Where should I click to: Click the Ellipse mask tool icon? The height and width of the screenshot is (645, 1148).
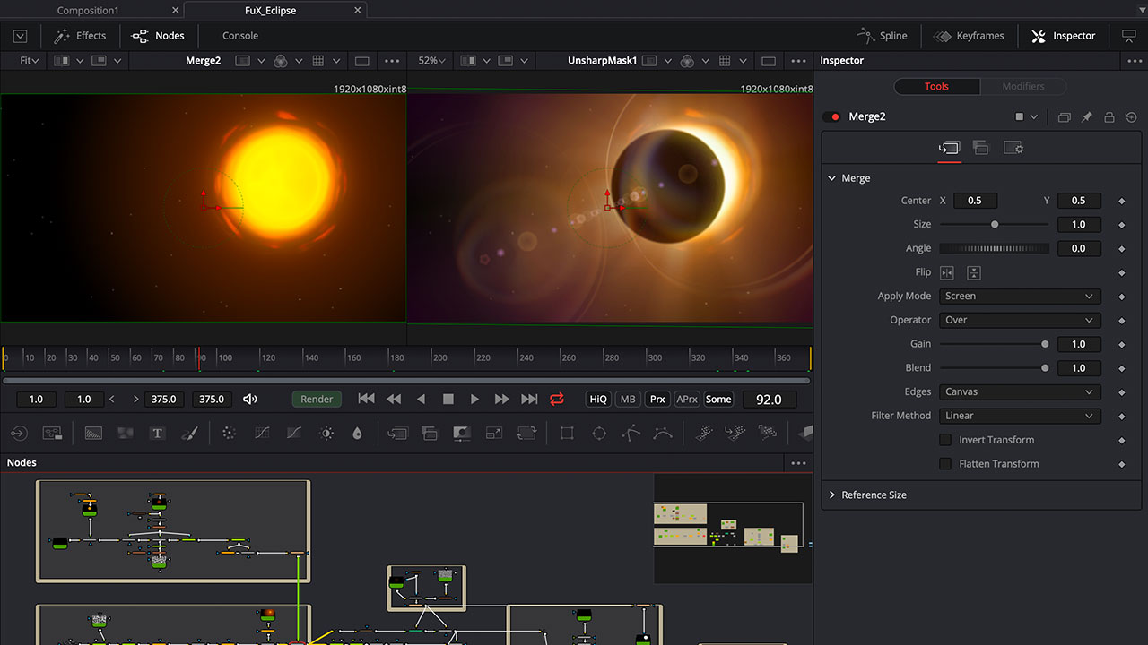point(599,434)
